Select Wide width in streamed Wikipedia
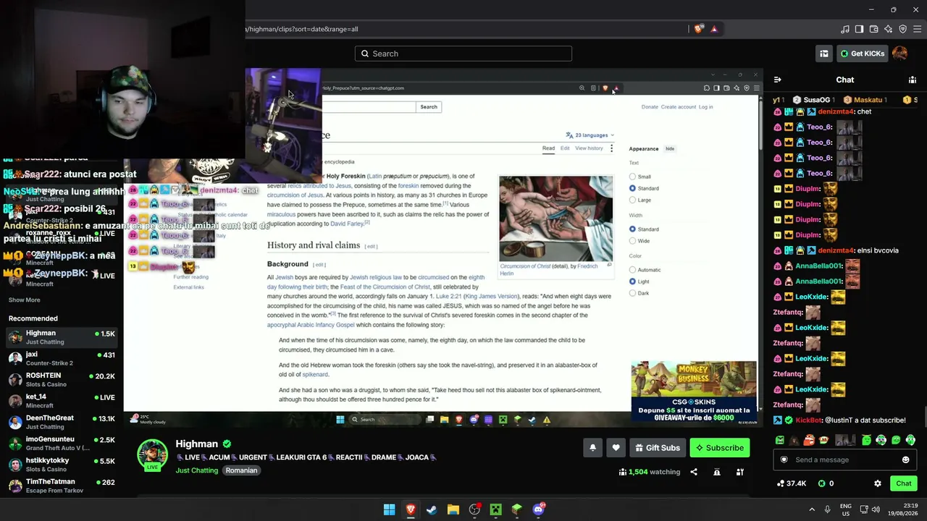 click(x=632, y=241)
